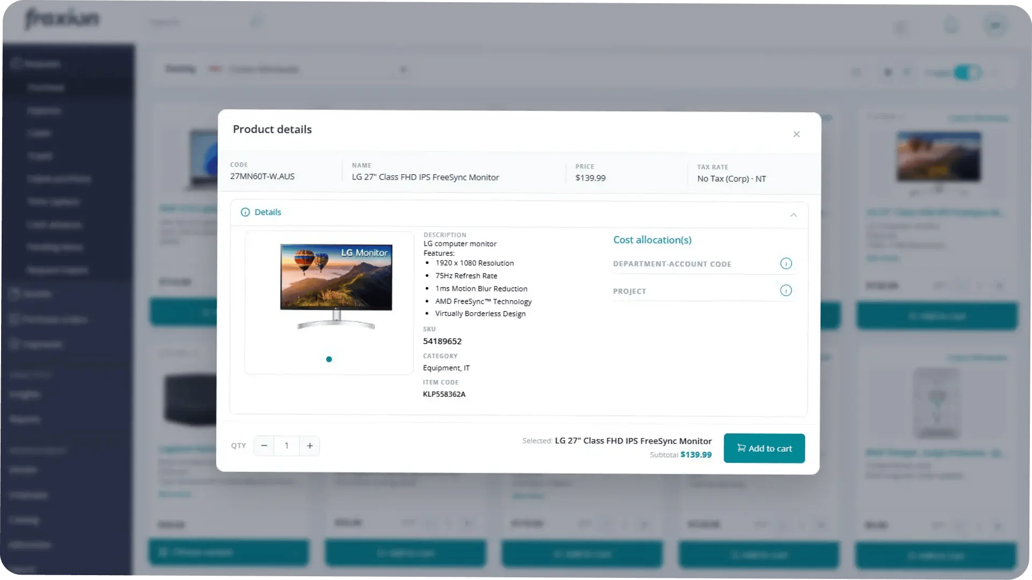Viewport: 1032px width, 580px height.
Task: Click AMD FreeSync Technology feature line
Action: pyautogui.click(x=483, y=302)
